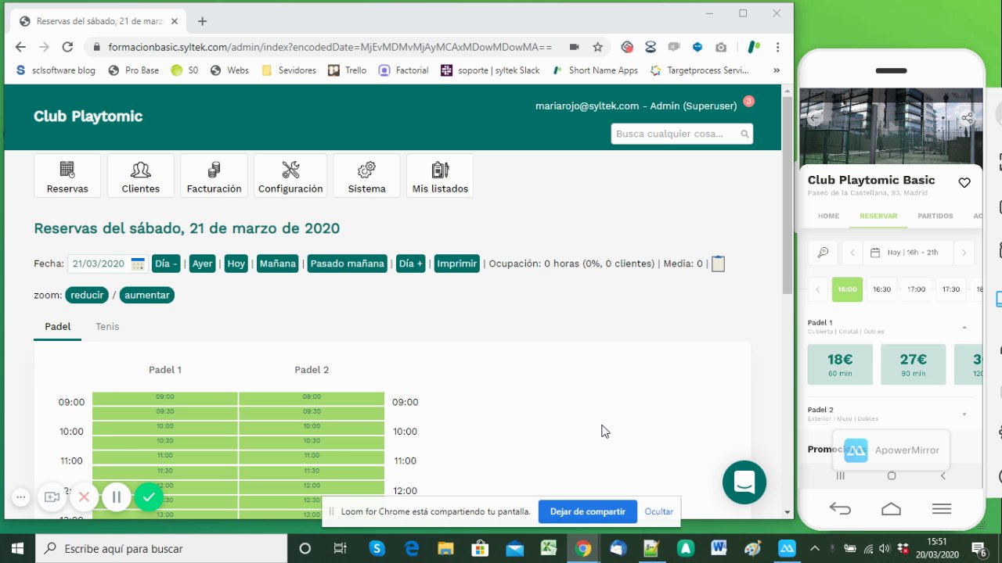
Task: Reload the page in Chrome
Action: [67, 47]
